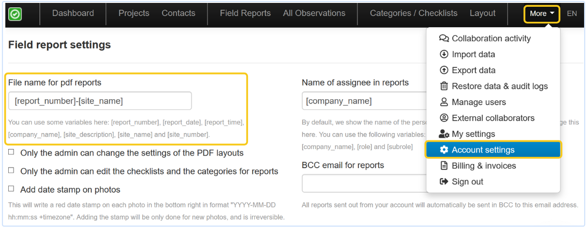587x228 pixels.
Task: Click the Sign out arrow icon
Action: pyautogui.click(x=444, y=182)
